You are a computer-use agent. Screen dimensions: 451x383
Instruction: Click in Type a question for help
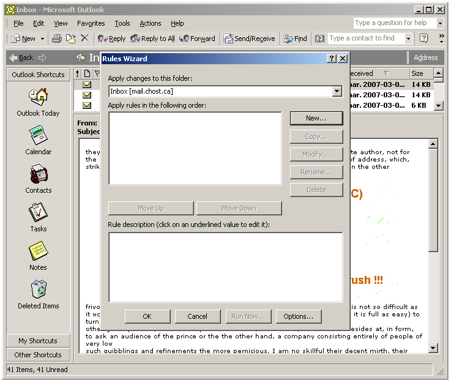point(395,23)
